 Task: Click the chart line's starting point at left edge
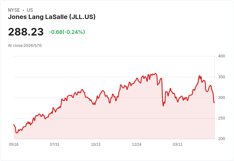[x=14, y=125]
